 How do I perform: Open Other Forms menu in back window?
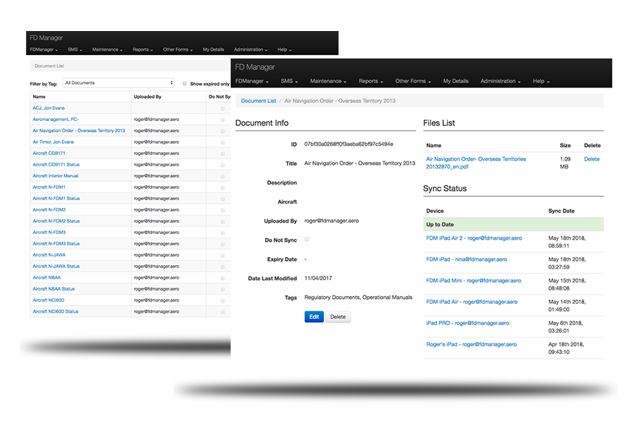point(178,49)
